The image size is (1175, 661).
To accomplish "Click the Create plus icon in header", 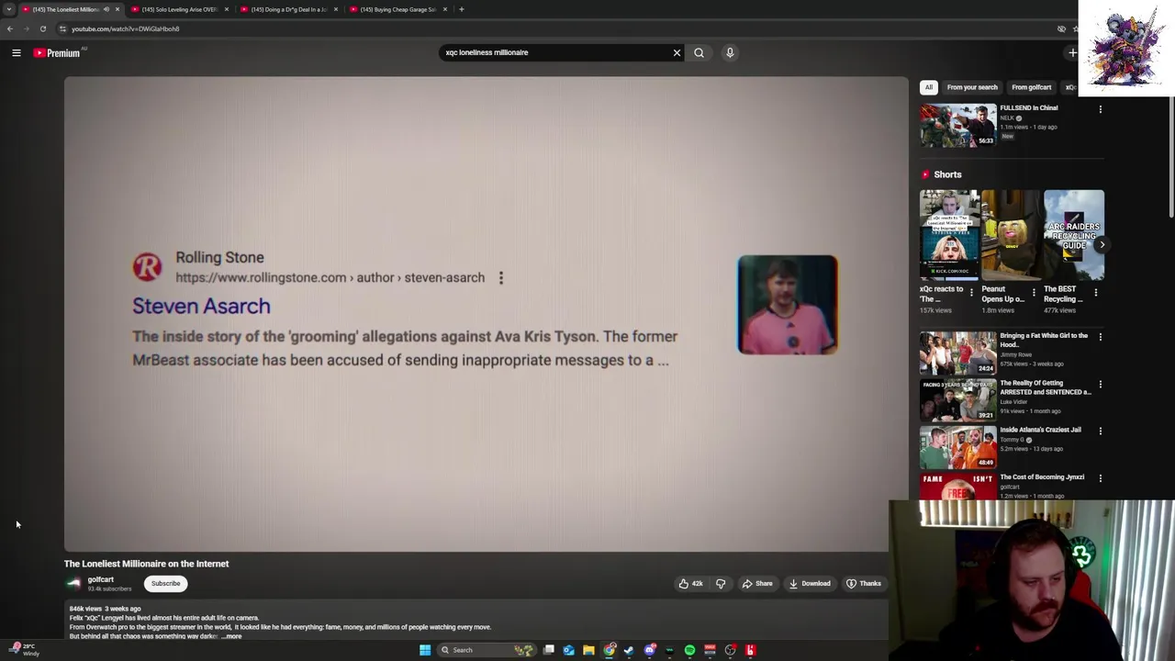I will pos(1072,52).
